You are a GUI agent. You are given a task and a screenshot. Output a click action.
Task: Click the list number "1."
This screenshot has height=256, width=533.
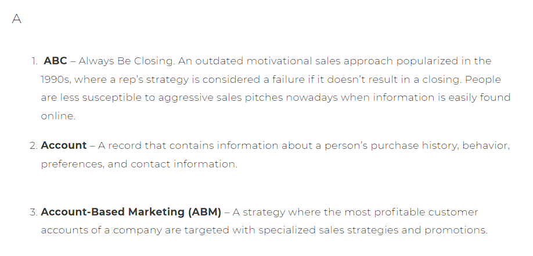tap(34, 61)
